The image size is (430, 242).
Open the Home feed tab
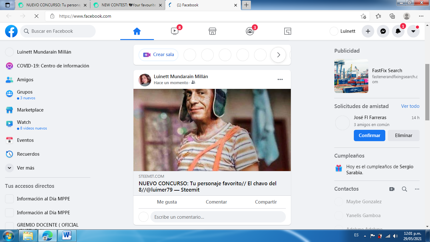coord(137,31)
